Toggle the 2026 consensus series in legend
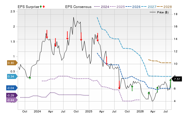This screenshot has height=113, width=189. (x=133, y=7)
